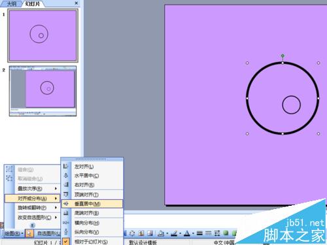Click the Insert Picture icon
This screenshot has width=327, height=245.
click(x=150, y=233)
